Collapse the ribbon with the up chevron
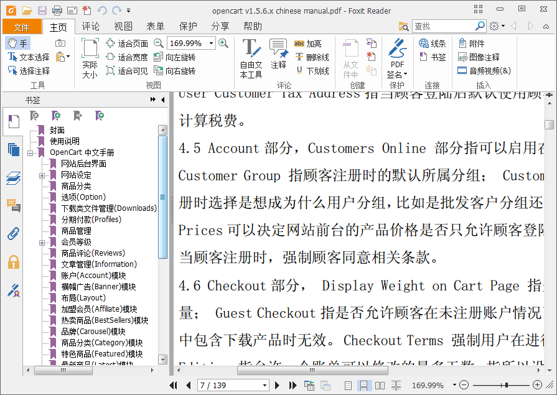The width and height of the screenshot is (557, 395). 546,26
